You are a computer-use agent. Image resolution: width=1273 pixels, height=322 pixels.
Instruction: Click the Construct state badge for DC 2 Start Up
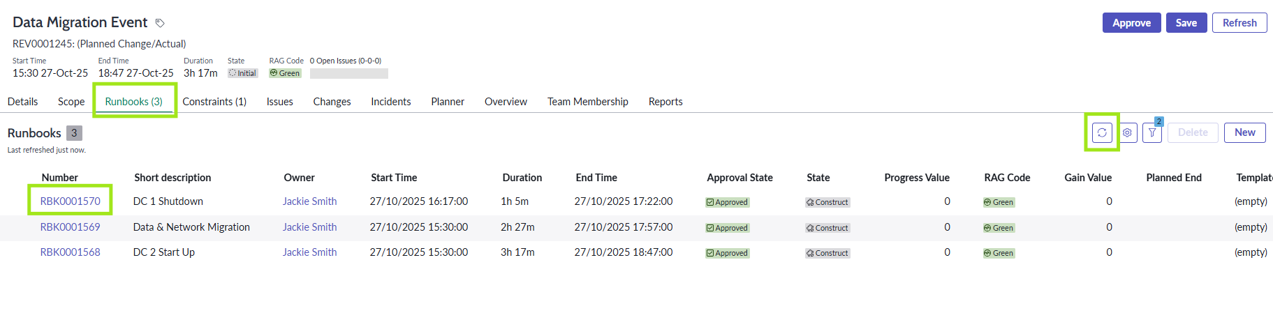point(827,253)
